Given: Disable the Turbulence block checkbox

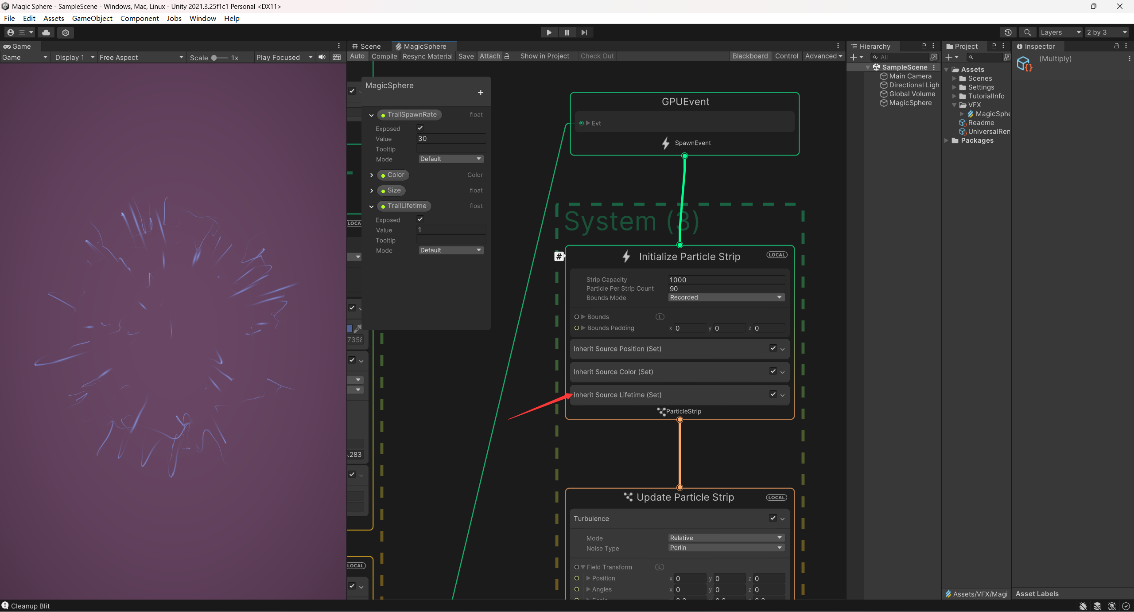Looking at the screenshot, I should [773, 518].
